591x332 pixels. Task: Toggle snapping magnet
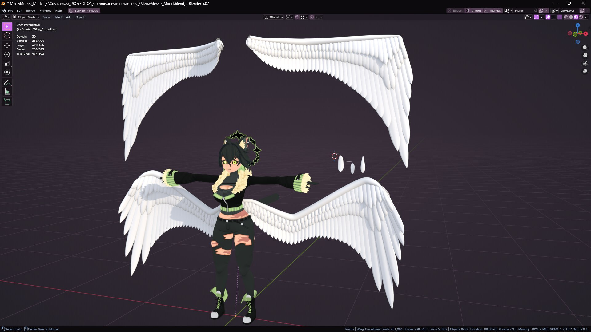pyautogui.click(x=297, y=17)
